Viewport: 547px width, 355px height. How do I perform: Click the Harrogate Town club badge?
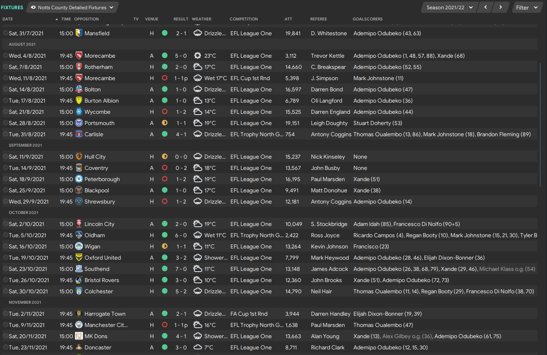[79, 314]
